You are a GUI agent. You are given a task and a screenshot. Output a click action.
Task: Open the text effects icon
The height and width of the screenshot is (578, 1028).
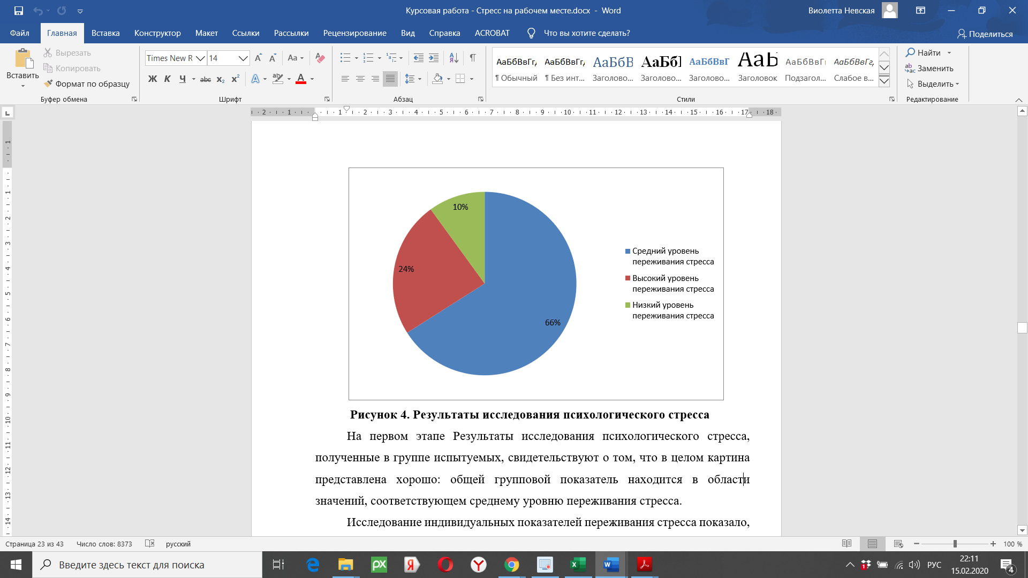255,79
